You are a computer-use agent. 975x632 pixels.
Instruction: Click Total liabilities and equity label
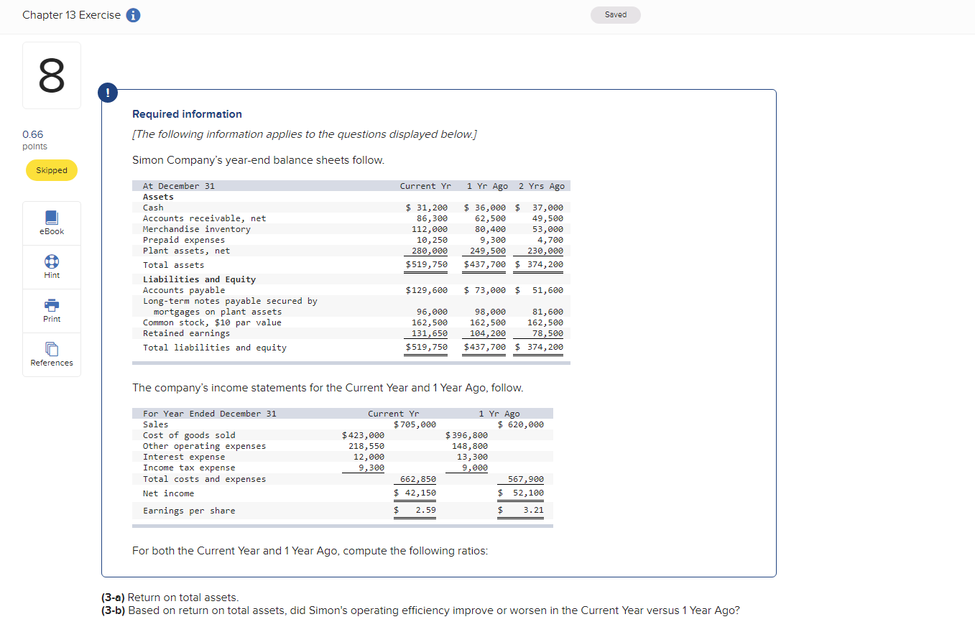click(215, 348)
